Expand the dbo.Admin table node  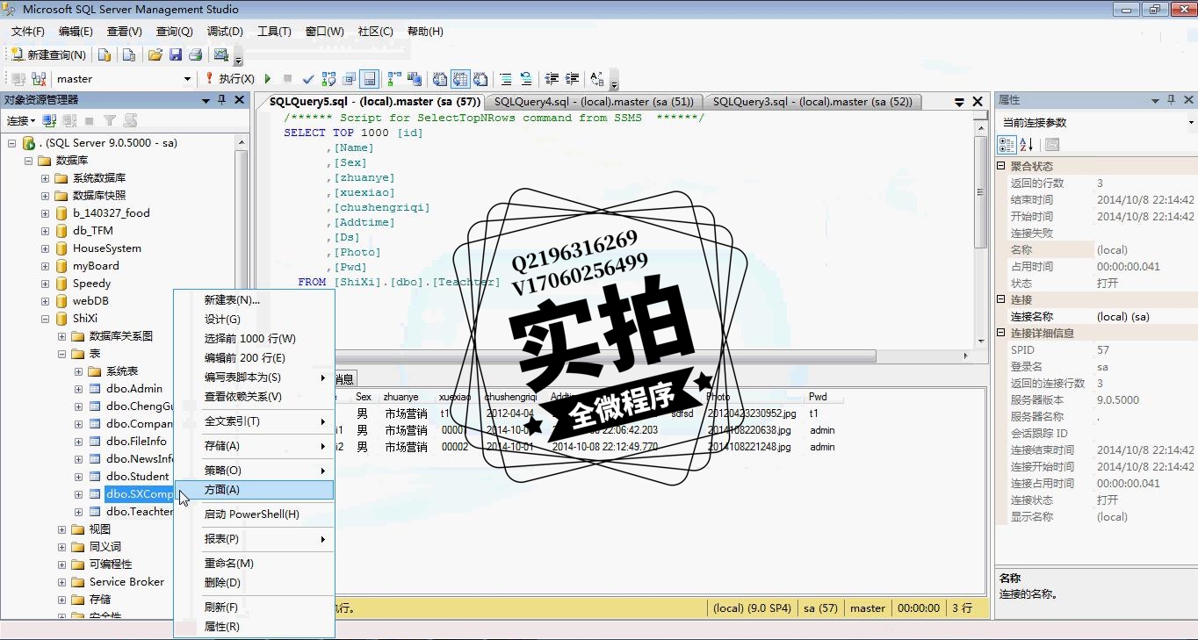[x=79, y=389]
